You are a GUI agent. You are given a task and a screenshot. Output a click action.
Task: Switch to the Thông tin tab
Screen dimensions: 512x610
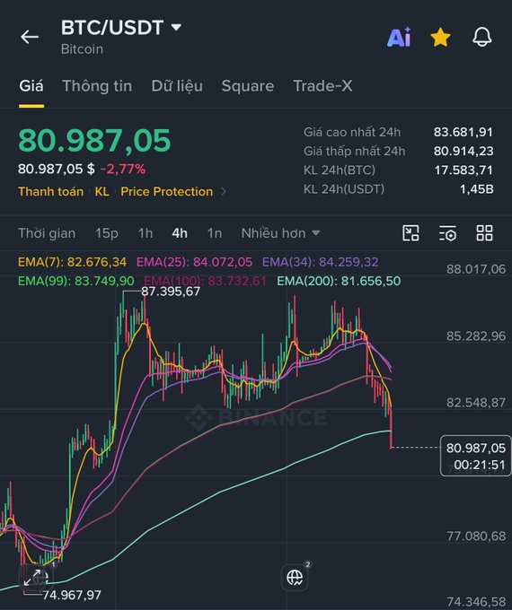pos(97,86)
